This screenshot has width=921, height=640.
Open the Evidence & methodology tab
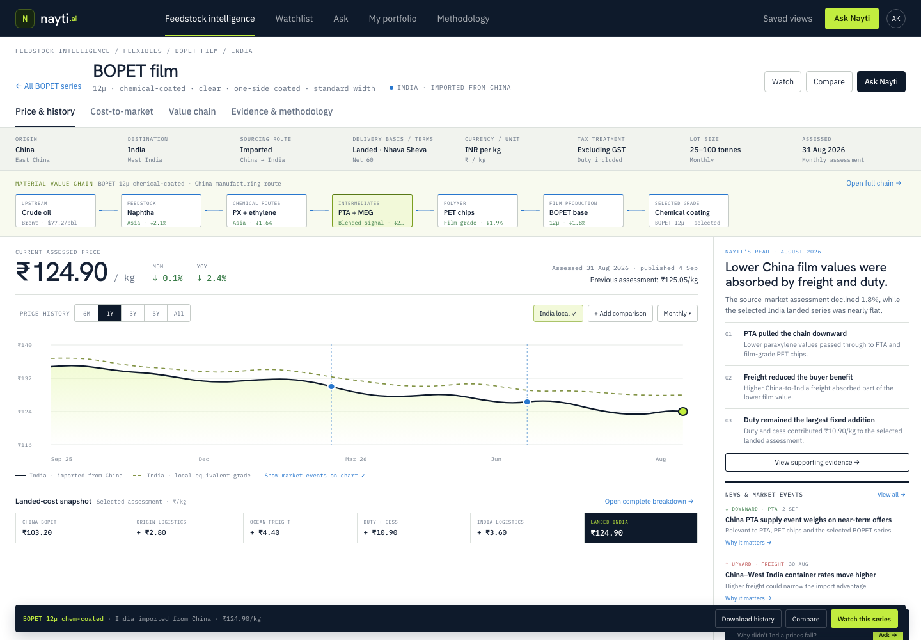point(282,111)
